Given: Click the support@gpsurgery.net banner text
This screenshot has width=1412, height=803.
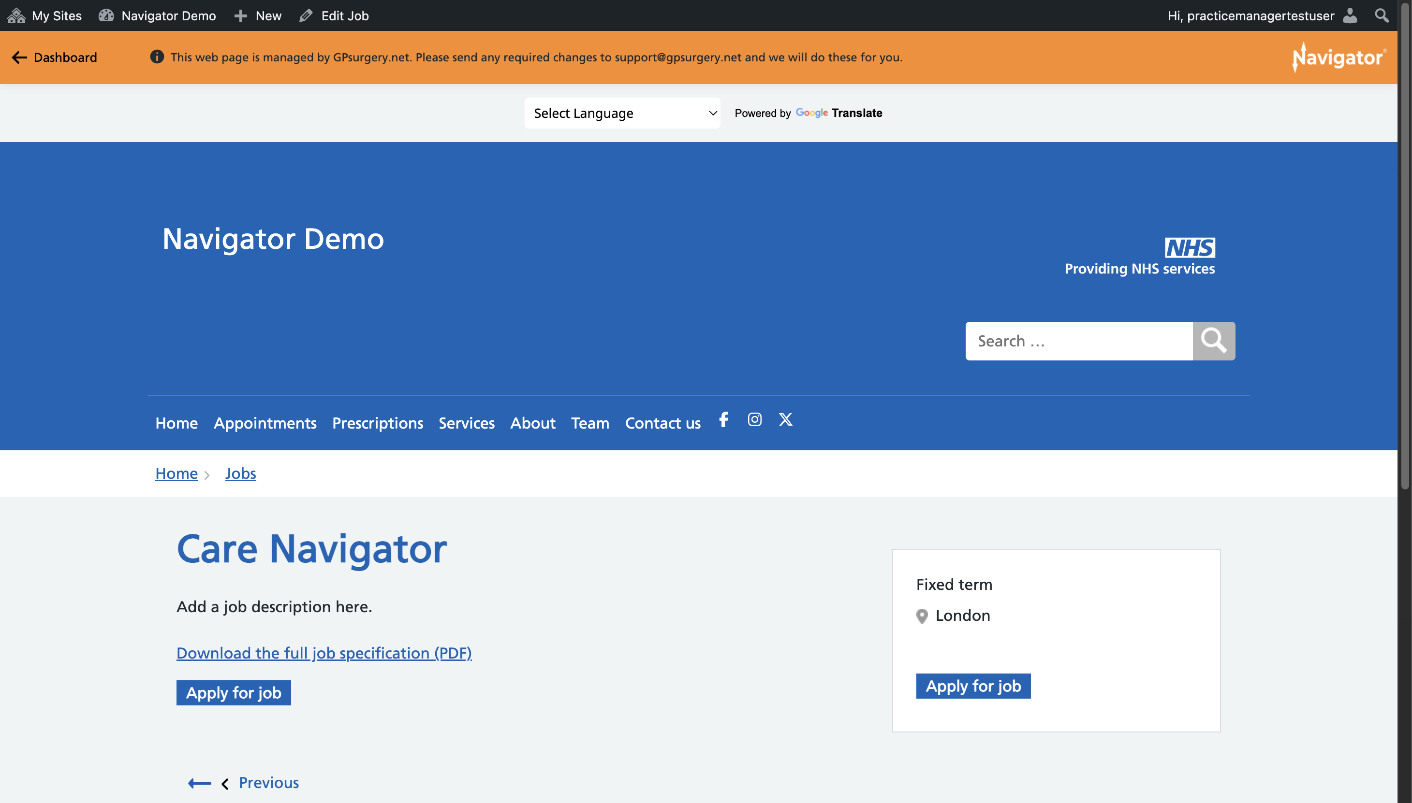Looking at the screenshot, I should (678, 57).
